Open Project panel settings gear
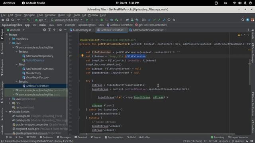Screen dimensions: 255x143 click(x=60, y=30)
